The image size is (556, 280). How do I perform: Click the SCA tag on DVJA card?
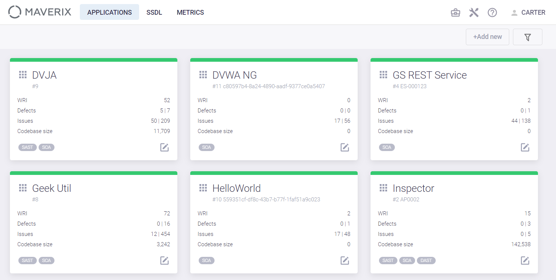tap(46, 147)
